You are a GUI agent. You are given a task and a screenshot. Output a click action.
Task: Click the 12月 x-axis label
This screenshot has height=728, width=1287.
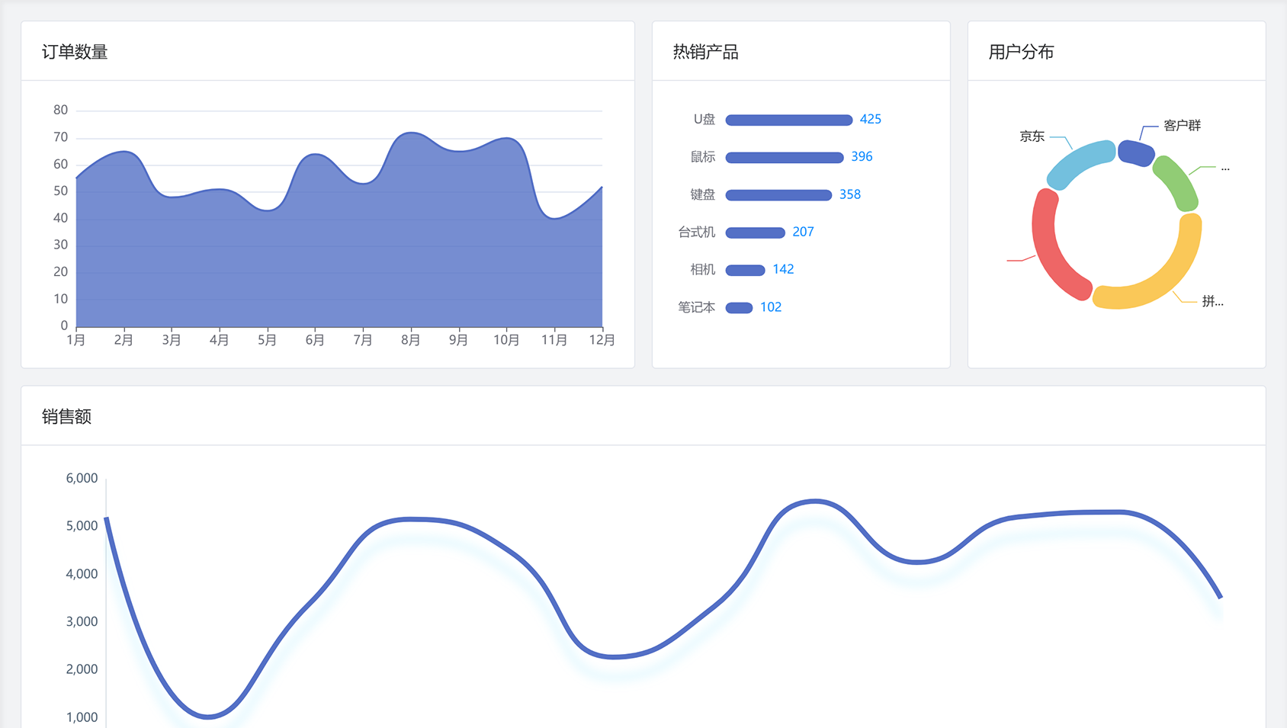tap(602, 340)
